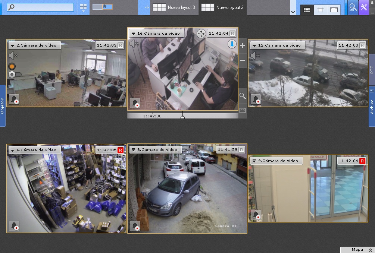The image size is (375, 253).
Task: Trigger alarm bell on camera 16
Action: tap(135, 103)
